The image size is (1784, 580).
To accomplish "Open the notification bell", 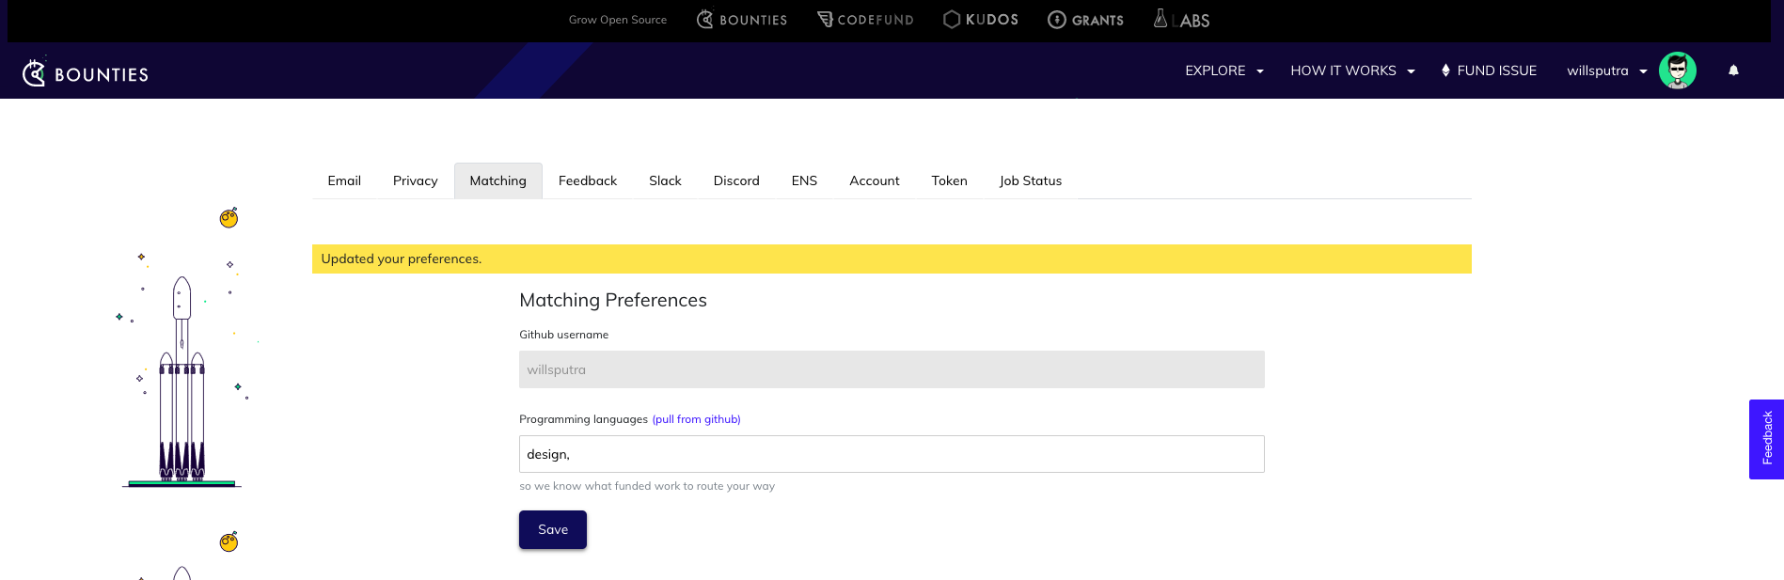I will [x=1733, y=71].
